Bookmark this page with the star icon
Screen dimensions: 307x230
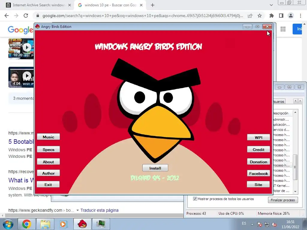(x=260, y=16)
